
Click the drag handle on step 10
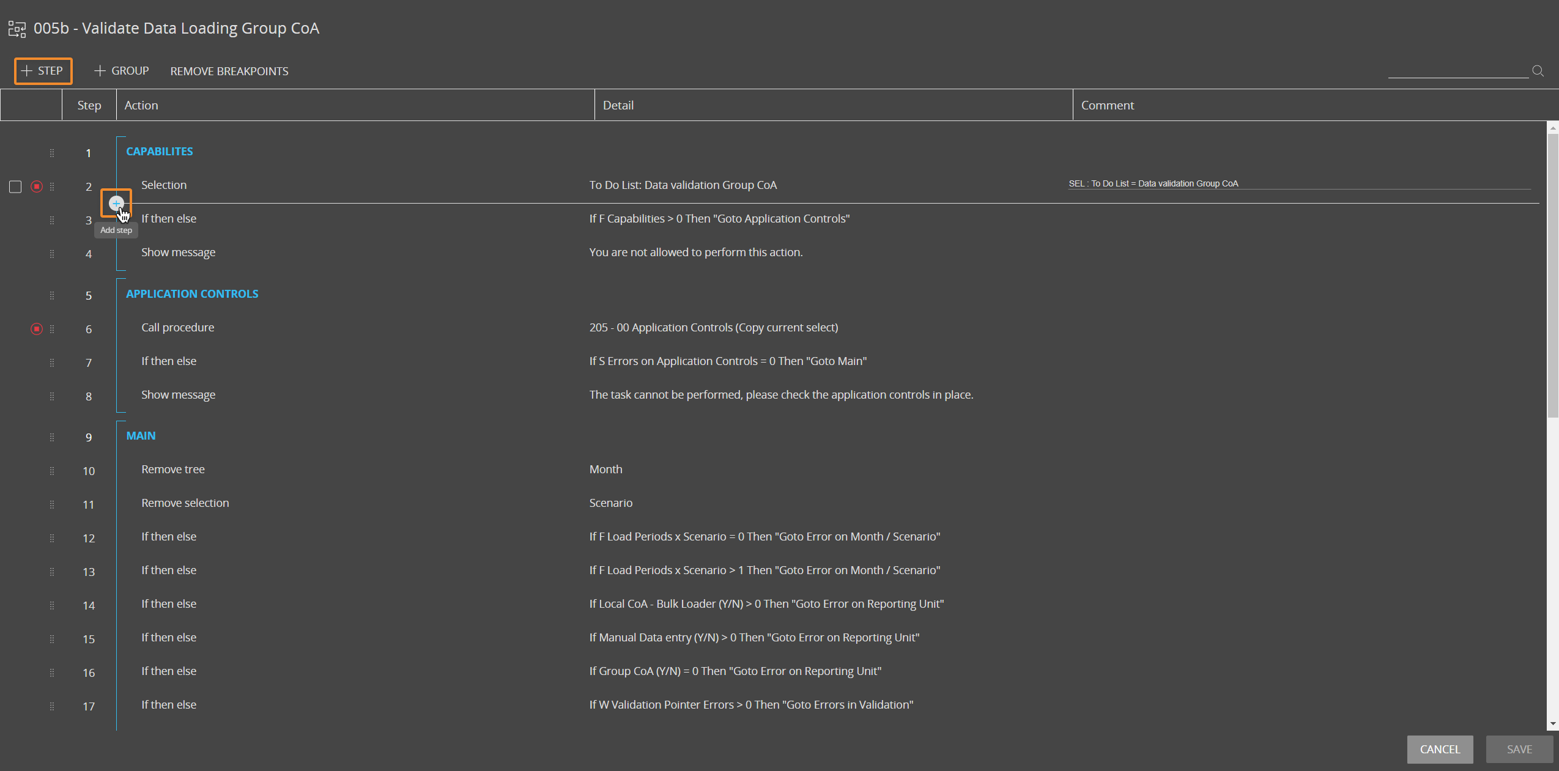pyautogui.click(x=52, y=471)
